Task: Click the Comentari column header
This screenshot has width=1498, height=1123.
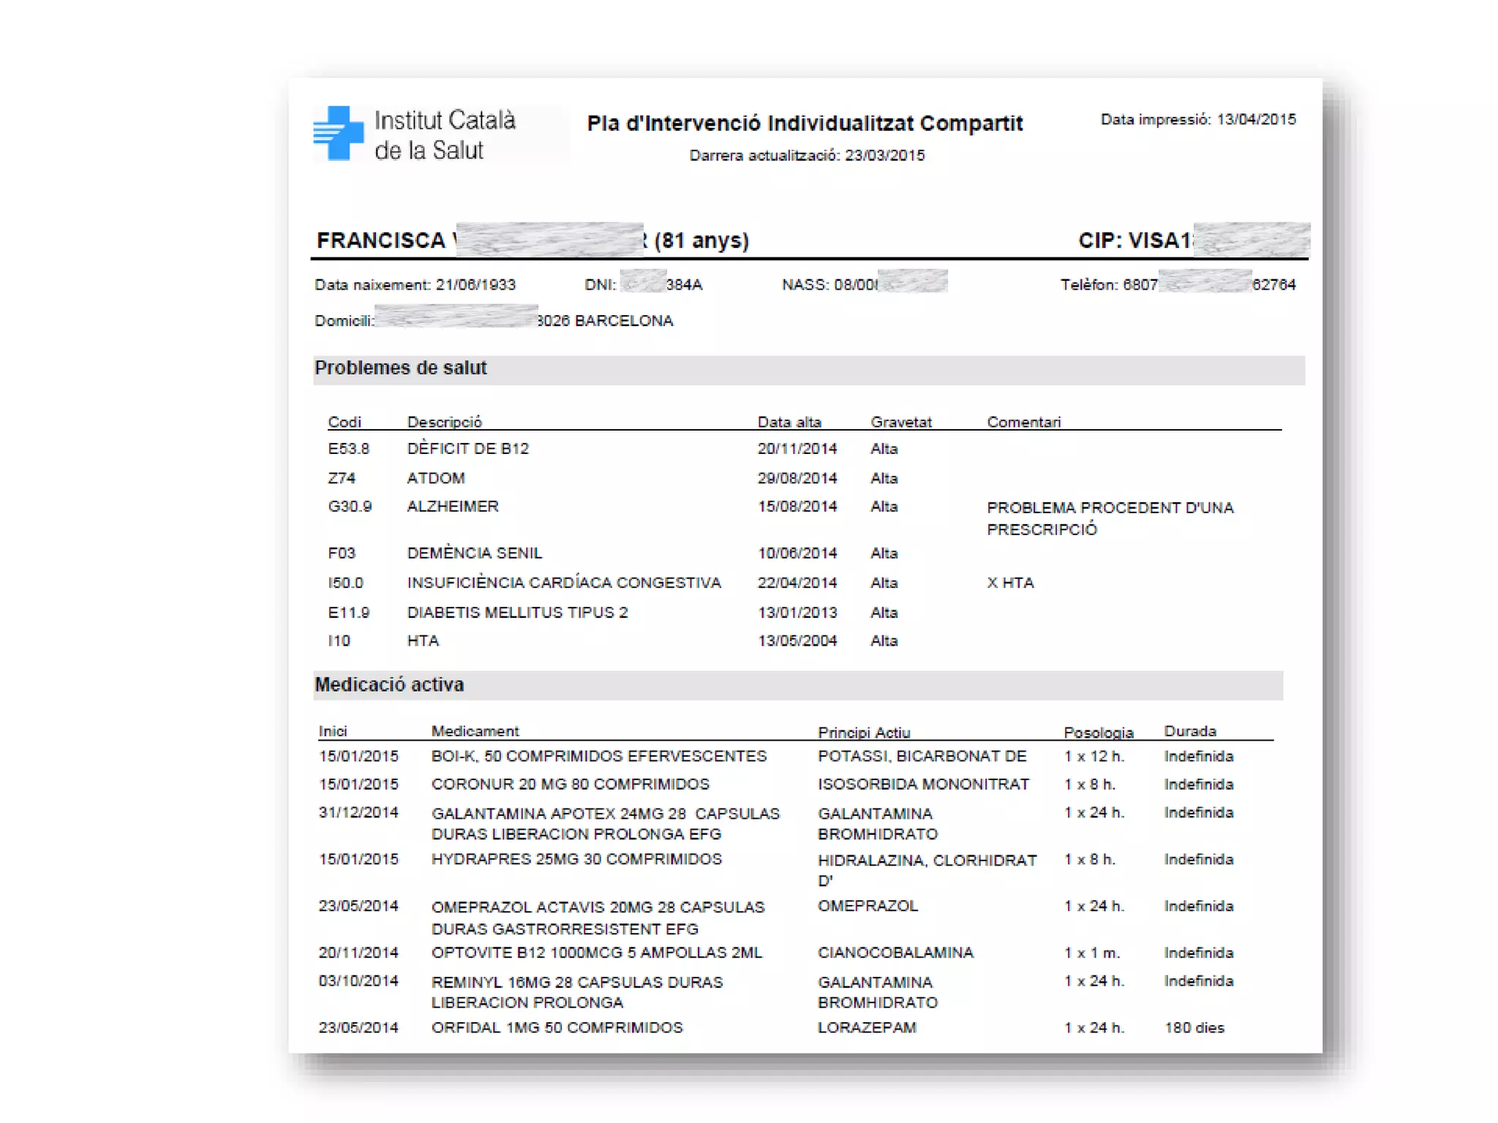Action: [x=1023, y=422]
